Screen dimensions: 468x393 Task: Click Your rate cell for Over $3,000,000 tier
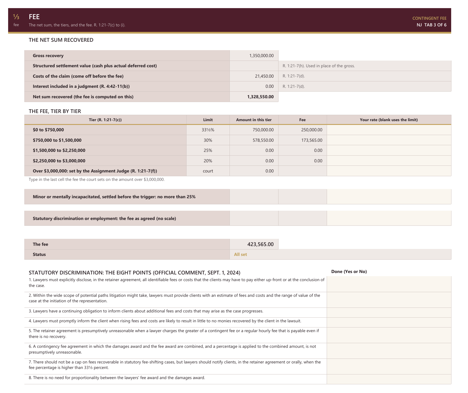[389, 171]
